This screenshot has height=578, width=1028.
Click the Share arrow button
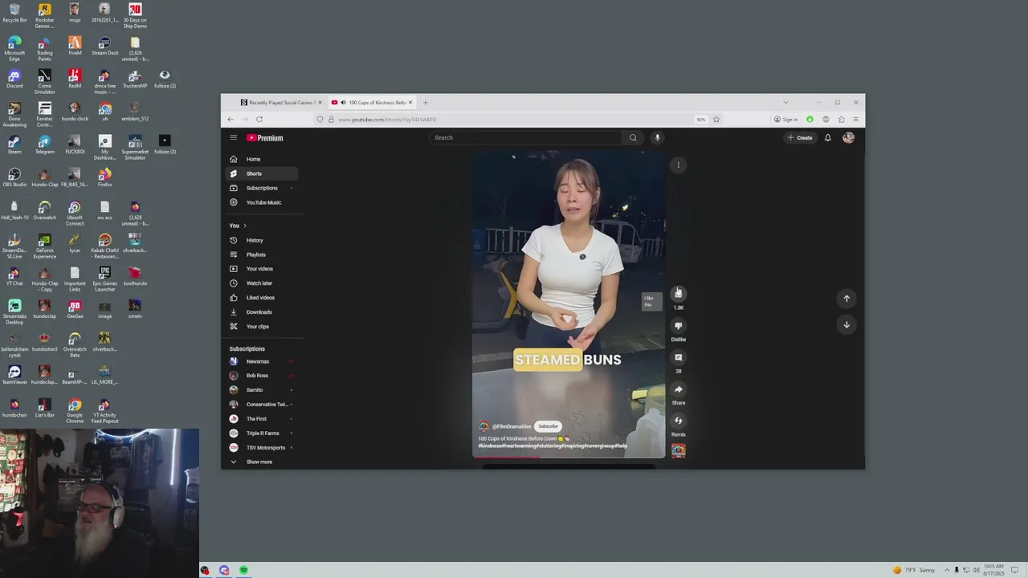tap(679, 389)
